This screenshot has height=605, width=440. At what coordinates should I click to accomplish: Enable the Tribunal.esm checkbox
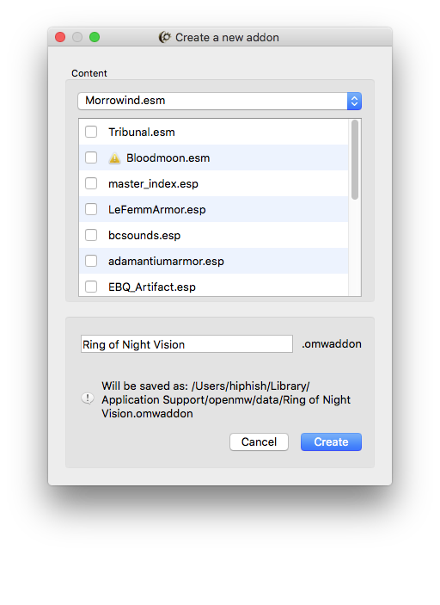coord(91,132)
